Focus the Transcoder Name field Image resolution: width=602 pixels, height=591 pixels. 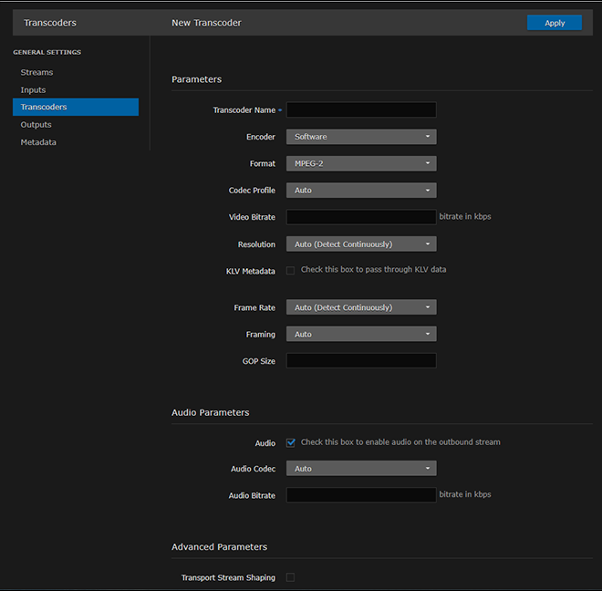pos(361,109)
